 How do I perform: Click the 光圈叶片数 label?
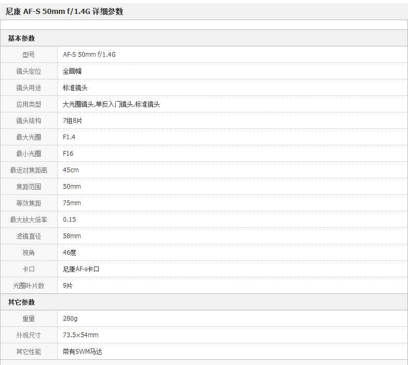tap(28, 286)
